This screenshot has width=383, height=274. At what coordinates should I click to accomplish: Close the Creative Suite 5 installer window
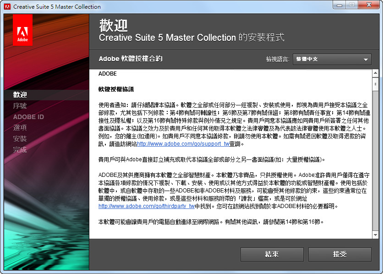pyautogui.click(x=369, y=5)
